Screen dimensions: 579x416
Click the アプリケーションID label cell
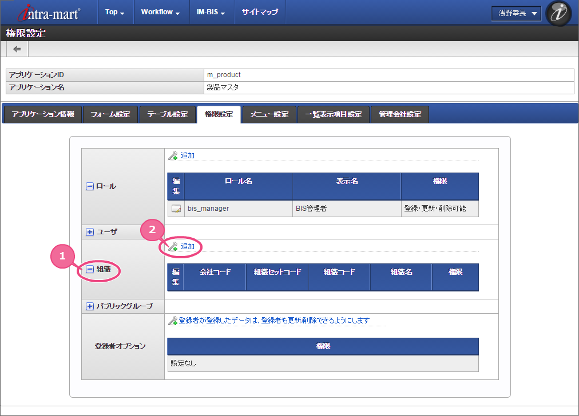105,75
